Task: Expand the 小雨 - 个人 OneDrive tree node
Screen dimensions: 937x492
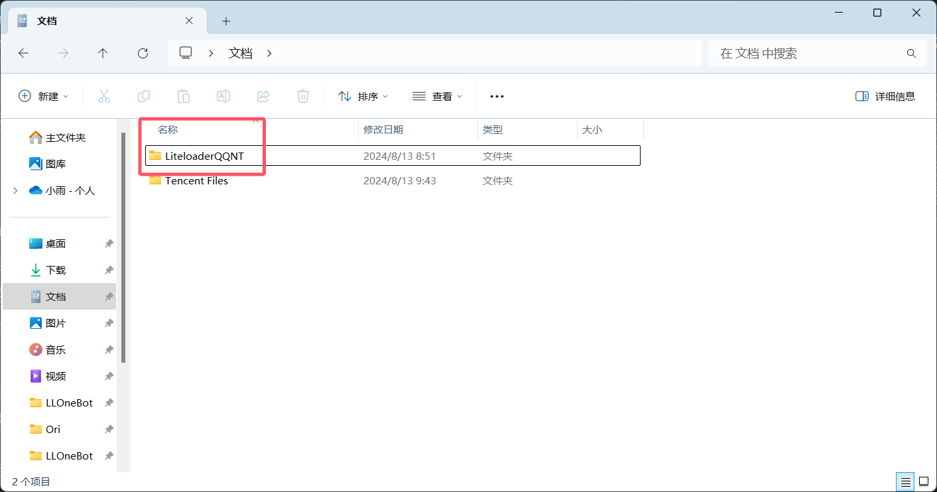Action: 15,190
